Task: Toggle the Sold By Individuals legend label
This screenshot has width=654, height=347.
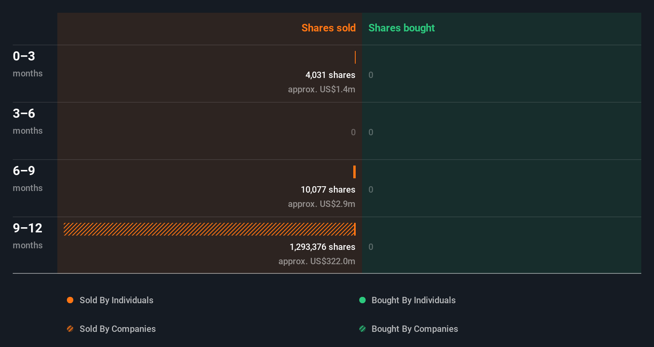Action: click(x=116, y=300)
